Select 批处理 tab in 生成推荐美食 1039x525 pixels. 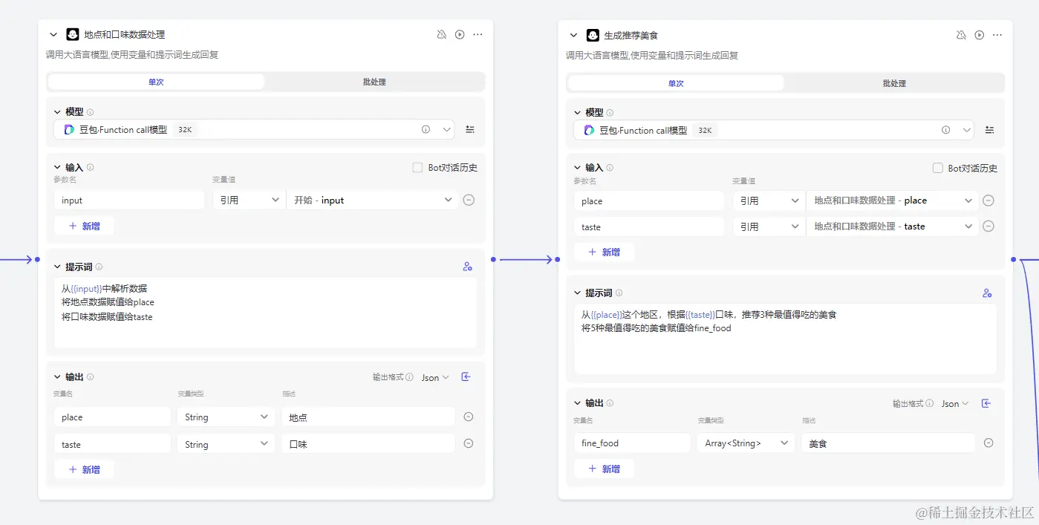[x=894, y=83]
